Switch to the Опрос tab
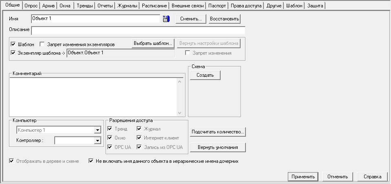The width and height of the screenshot is (391, 184). click(x=31, y=5)
